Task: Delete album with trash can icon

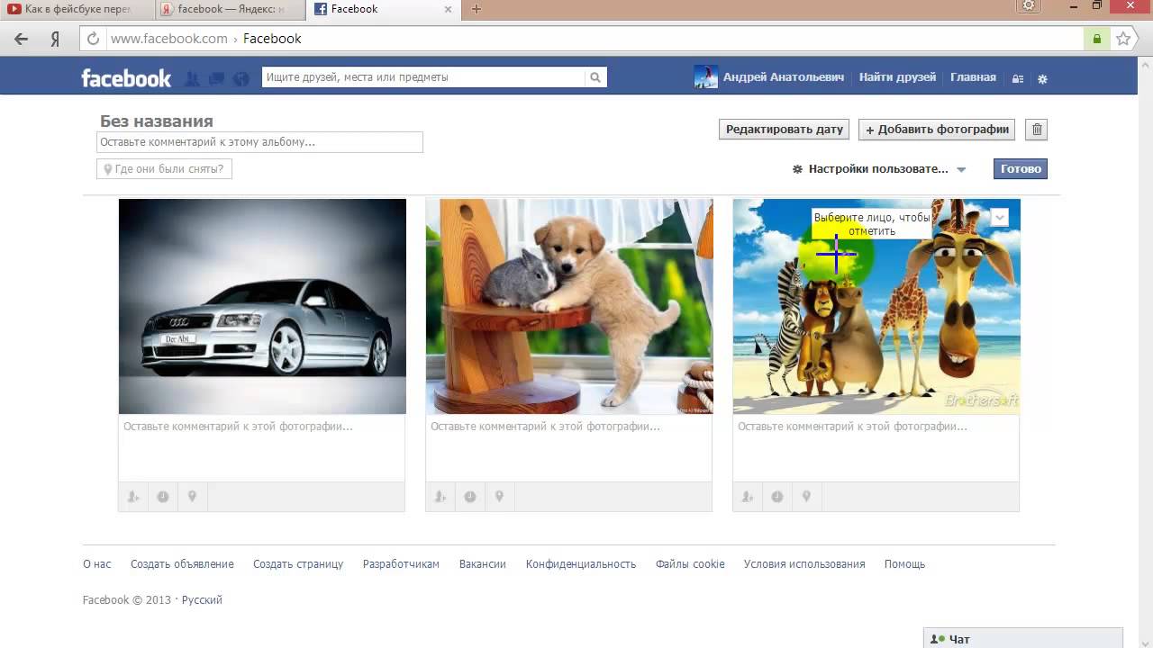Action: coord(1037,130)
